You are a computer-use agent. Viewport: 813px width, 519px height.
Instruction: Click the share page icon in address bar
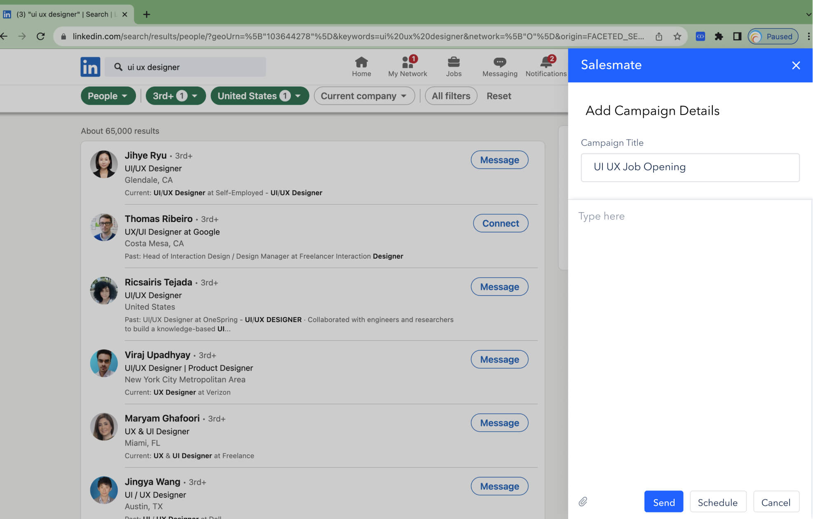658,36
